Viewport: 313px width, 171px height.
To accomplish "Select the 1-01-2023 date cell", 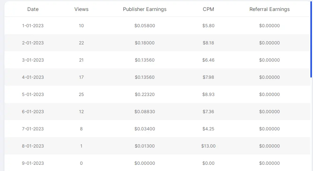I will point(33,26).
